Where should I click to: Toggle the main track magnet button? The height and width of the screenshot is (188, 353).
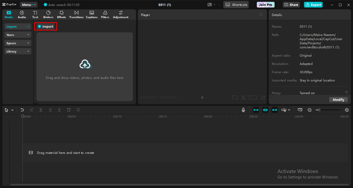pyautogui.click(x=256, y=110)
